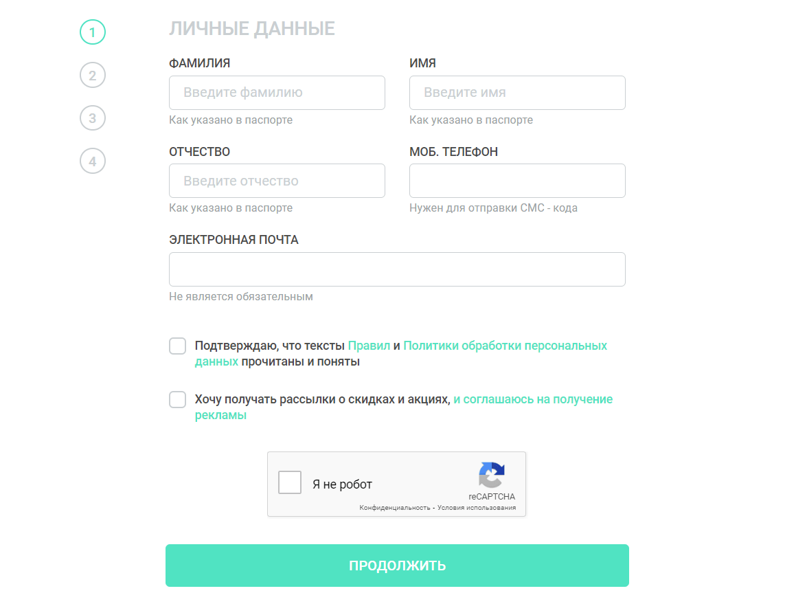Screen dimensions: 807x604
Task: Select step 1 circle indicator
Action: 93,32
